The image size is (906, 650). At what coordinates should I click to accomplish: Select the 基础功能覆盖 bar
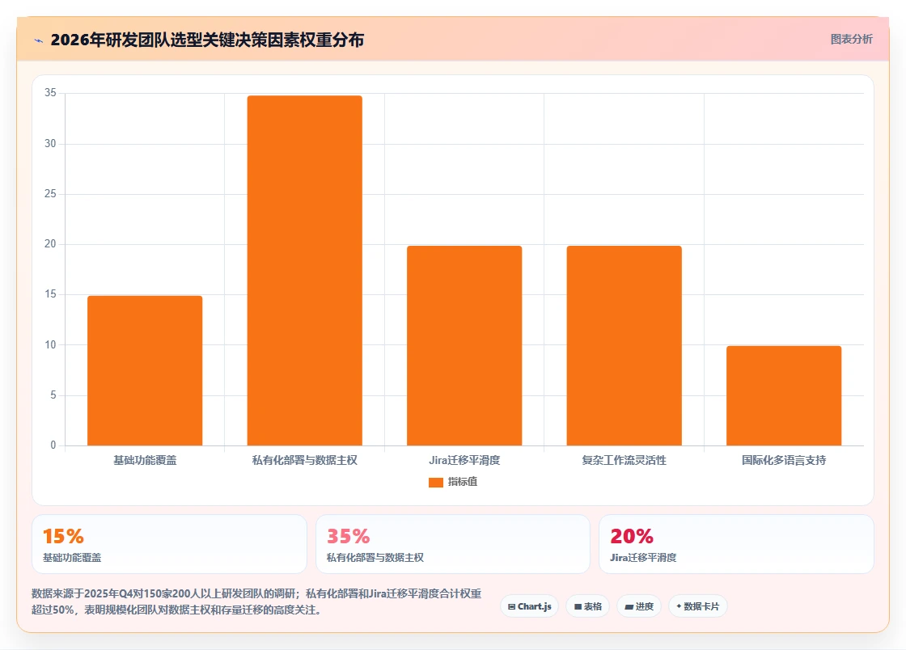coord(145,370)
